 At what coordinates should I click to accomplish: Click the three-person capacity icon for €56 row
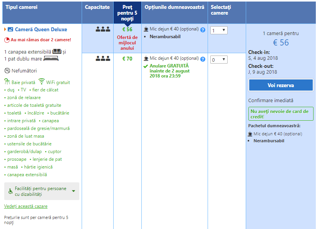pos(103,29)
